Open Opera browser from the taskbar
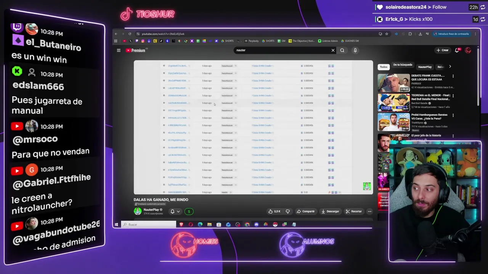Viewport: 488px width, 274px height. [x=191, y=225]
